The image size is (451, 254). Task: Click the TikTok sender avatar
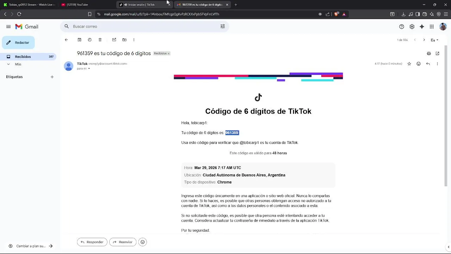coord(68,66)
